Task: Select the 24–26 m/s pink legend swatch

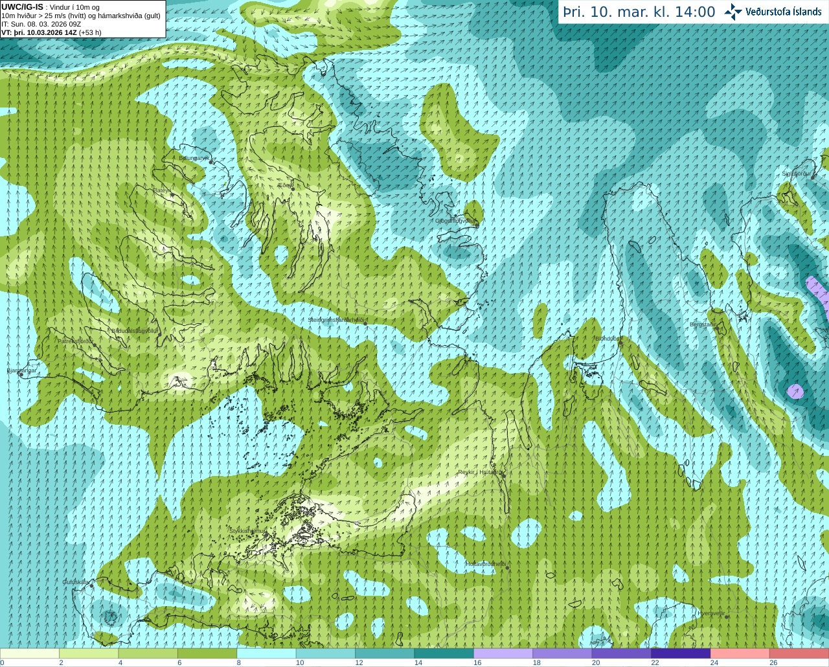Action: click(740, 653)
